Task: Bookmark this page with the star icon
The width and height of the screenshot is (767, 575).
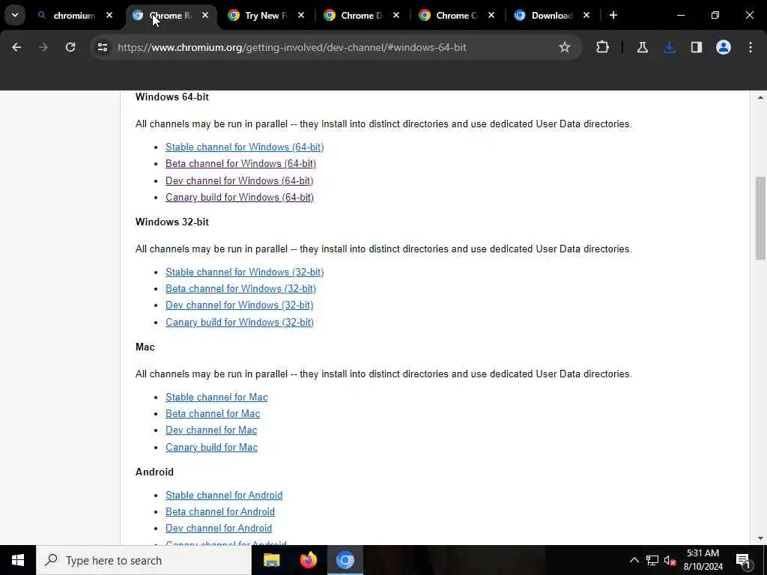Action: point(565,47)
